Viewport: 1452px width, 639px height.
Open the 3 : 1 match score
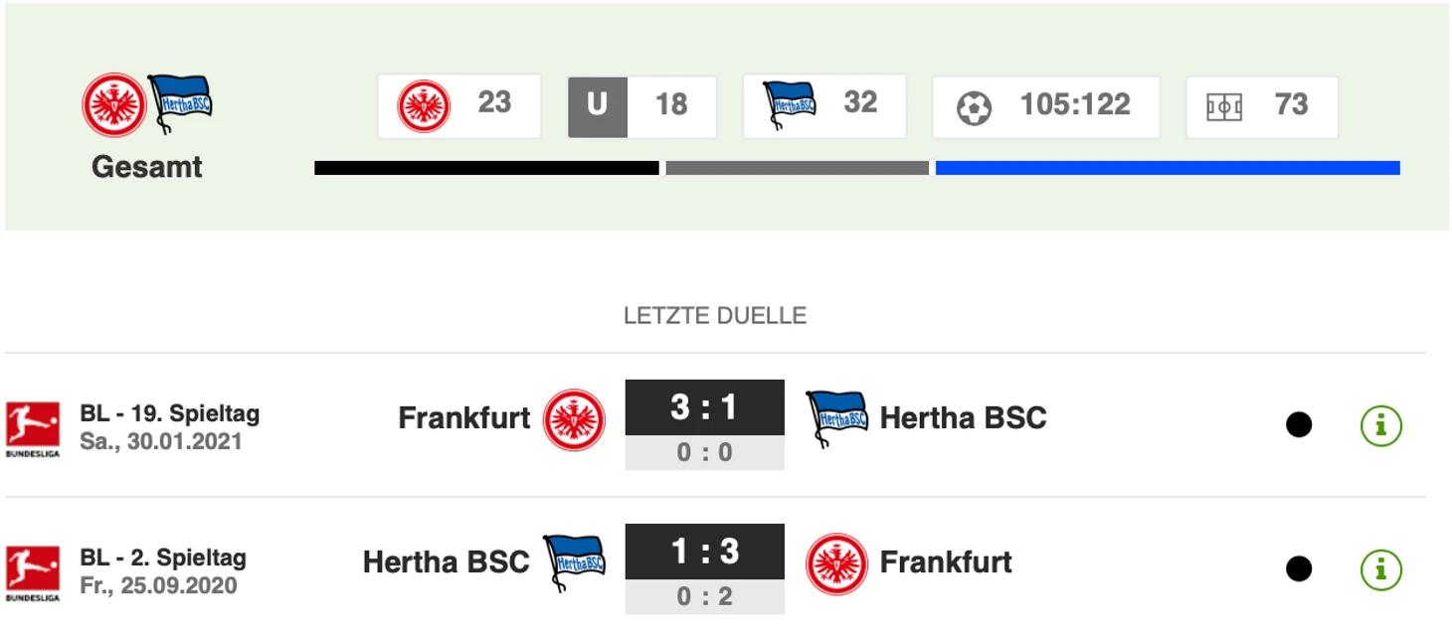(704, 407)
